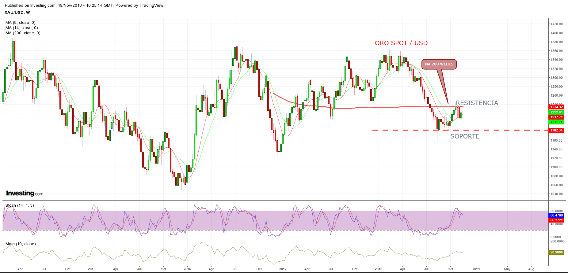
Task: Click the MA 200 WEEKS callout bubble
Action: point(439,64)
